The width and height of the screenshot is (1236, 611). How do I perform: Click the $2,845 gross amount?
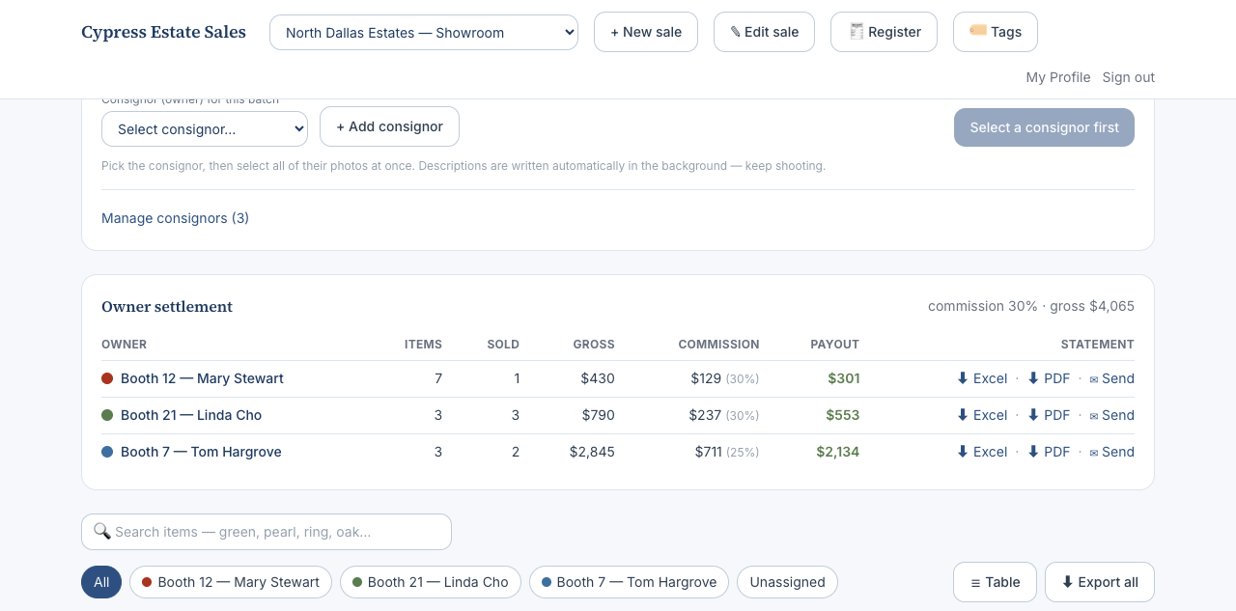[x=592, y=452]
